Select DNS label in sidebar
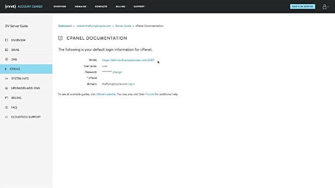 (14, 59)
